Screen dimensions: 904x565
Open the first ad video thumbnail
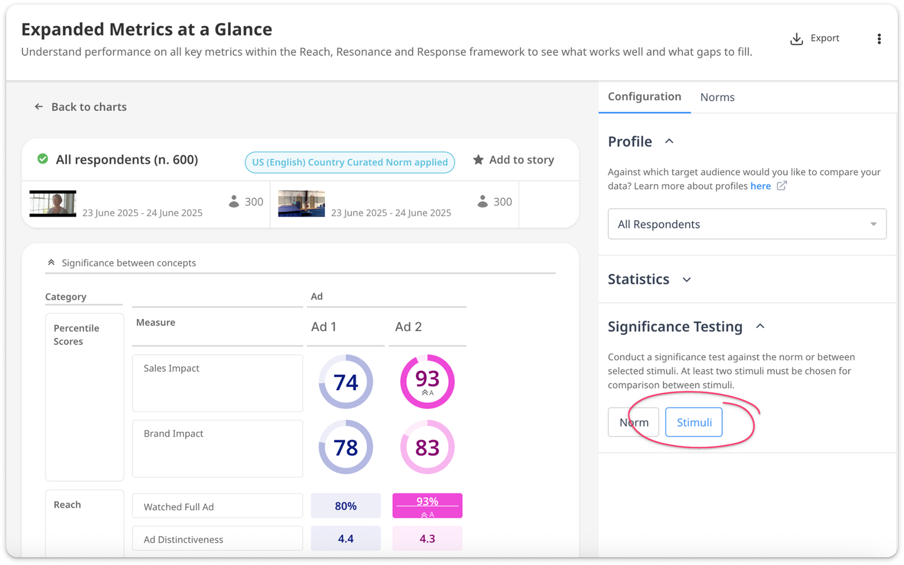tap(53, 203)
